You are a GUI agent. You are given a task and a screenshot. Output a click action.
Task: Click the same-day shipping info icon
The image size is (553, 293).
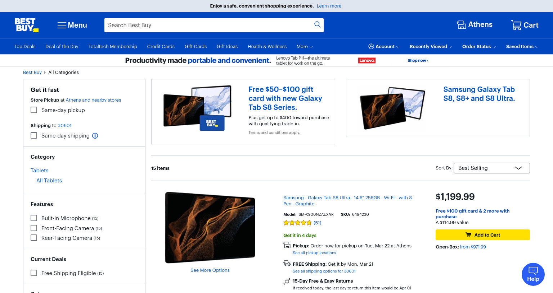[x=95, y=136]
